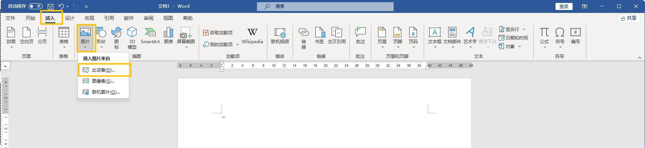Screen dimensions: 645x148
Task: Click 日期和时间 date and time
Action: click(514, 38)
